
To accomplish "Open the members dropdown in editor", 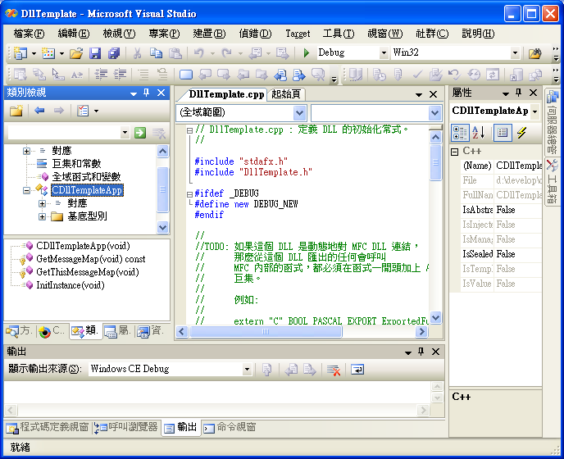I will [x=434, y=113].
